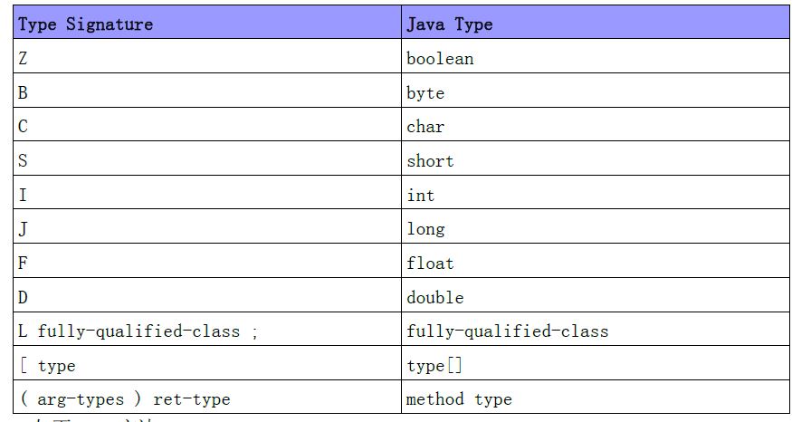
Task: Select the ( arg-types ) ret-type cell
Action: pyautogui.click(x=124, y=399)
